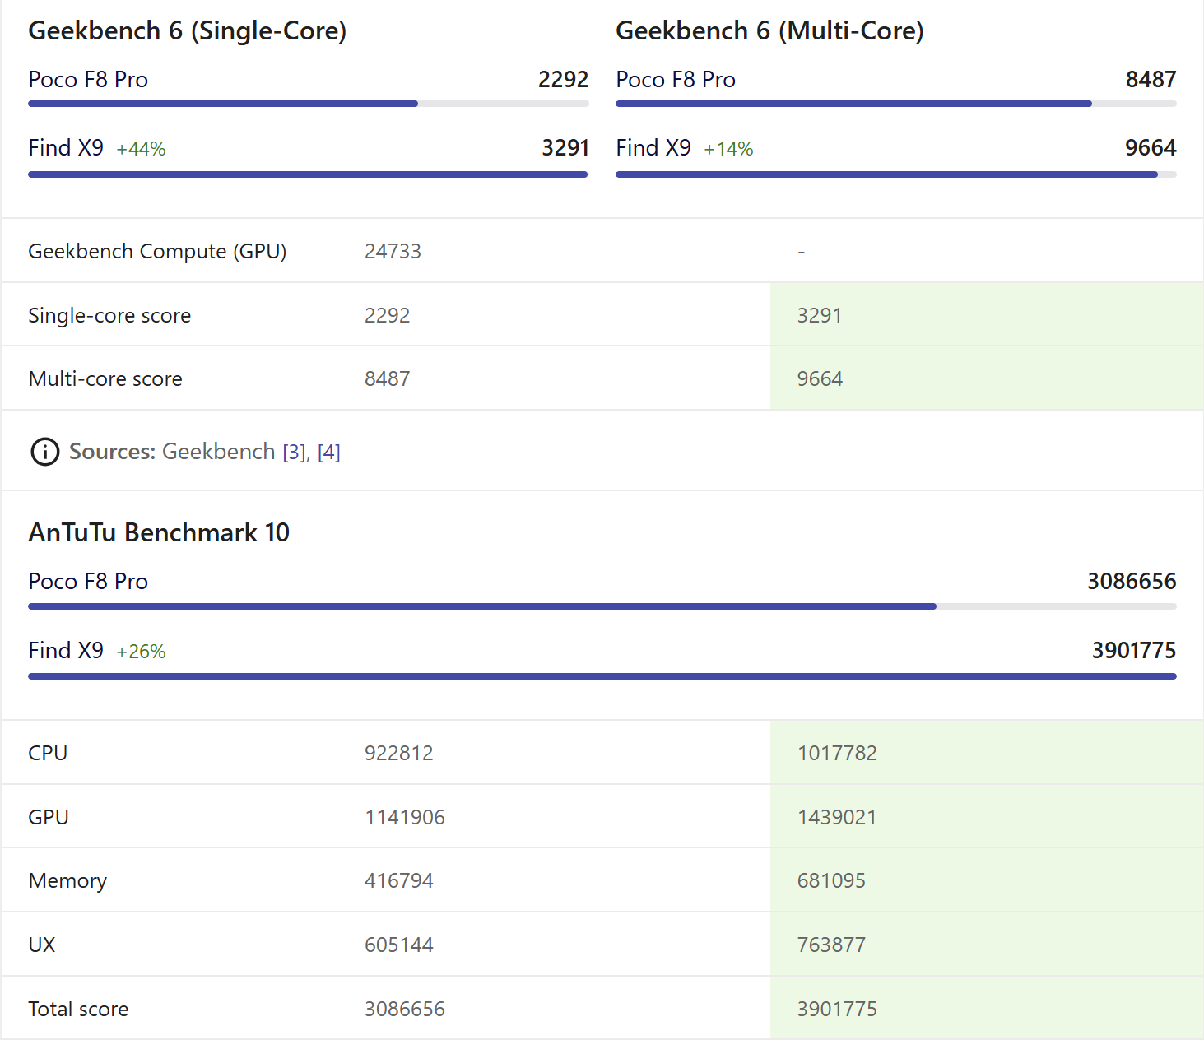
Task: Select the Geekbench 6 (Single-Core) heading
Action: [188, 31]
